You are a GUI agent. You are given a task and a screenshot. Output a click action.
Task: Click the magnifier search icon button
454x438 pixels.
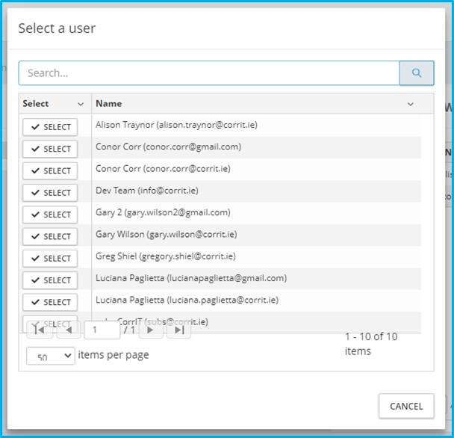click(x=417, y=73)
